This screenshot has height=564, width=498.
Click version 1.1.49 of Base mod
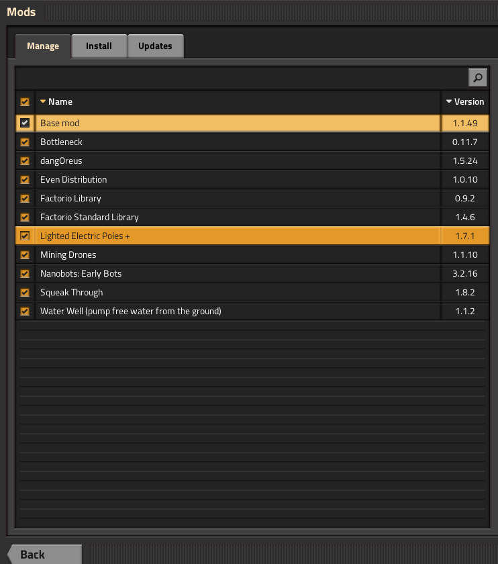click(x=465, y=123)
